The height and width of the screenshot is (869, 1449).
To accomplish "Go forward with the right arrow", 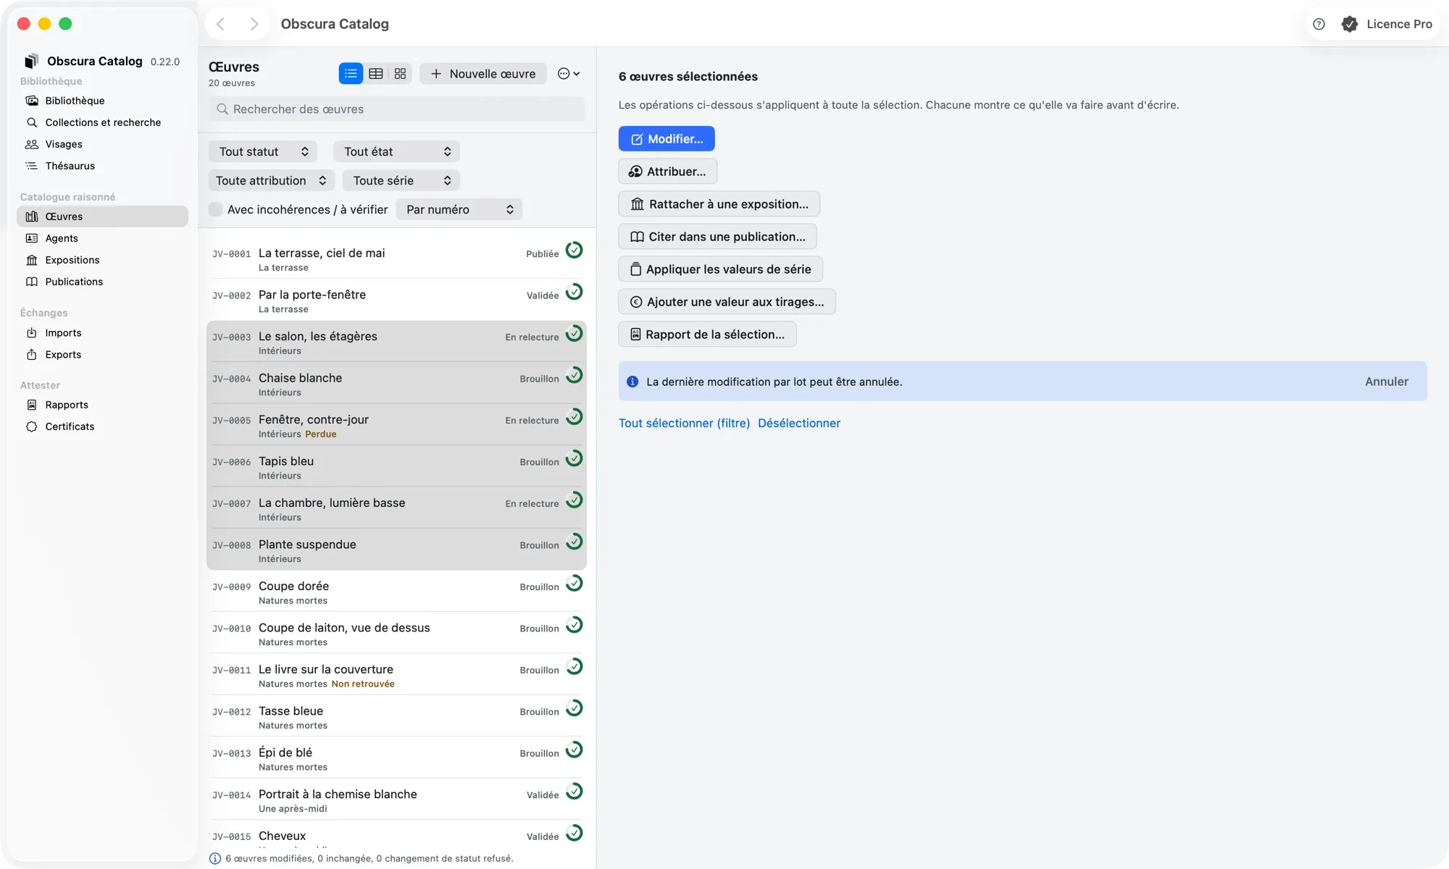I will tap(254, 24).
